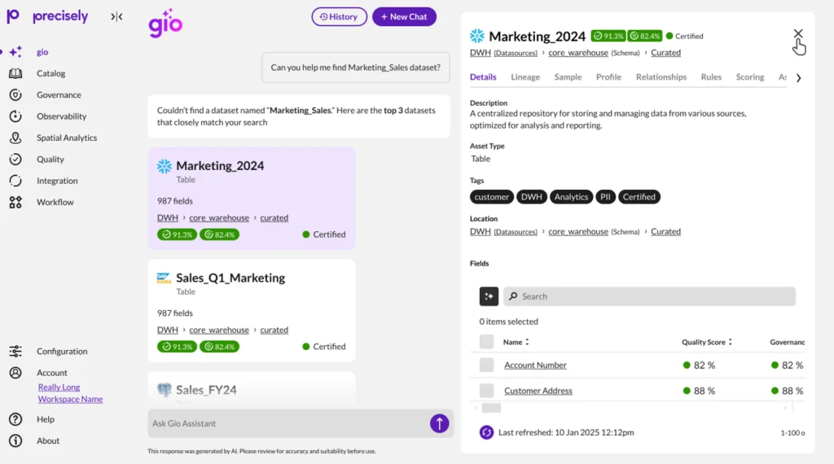Click the refresh icon next to Last refreshed
The width and height of the screenshot is (834, 464).
tap(486, 432)
